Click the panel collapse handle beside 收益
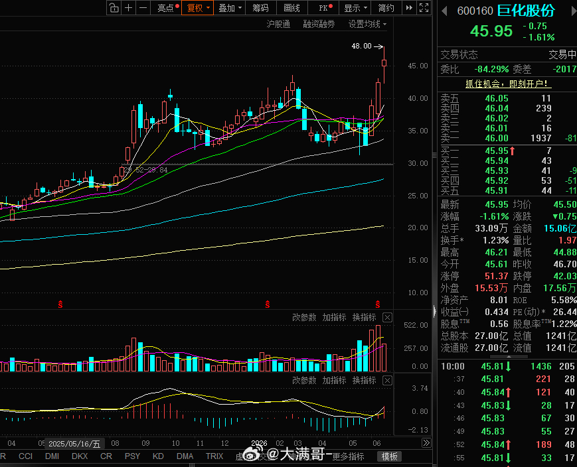The image size is (577, 467). (435, 311)
